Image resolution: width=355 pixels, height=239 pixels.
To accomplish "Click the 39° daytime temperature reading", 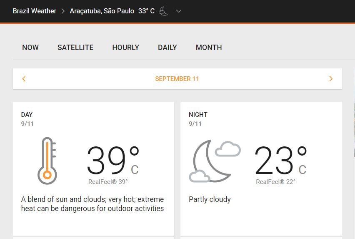I will [x=113, y=161].
